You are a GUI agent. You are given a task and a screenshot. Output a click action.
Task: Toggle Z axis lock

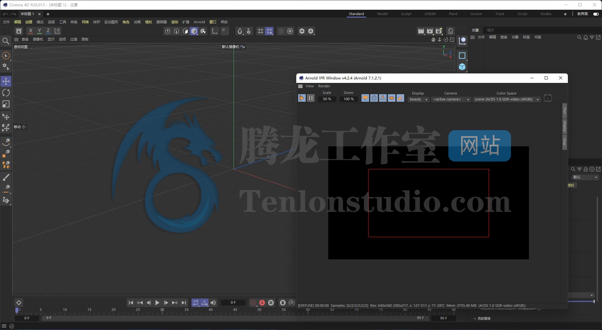pos(48,31)
